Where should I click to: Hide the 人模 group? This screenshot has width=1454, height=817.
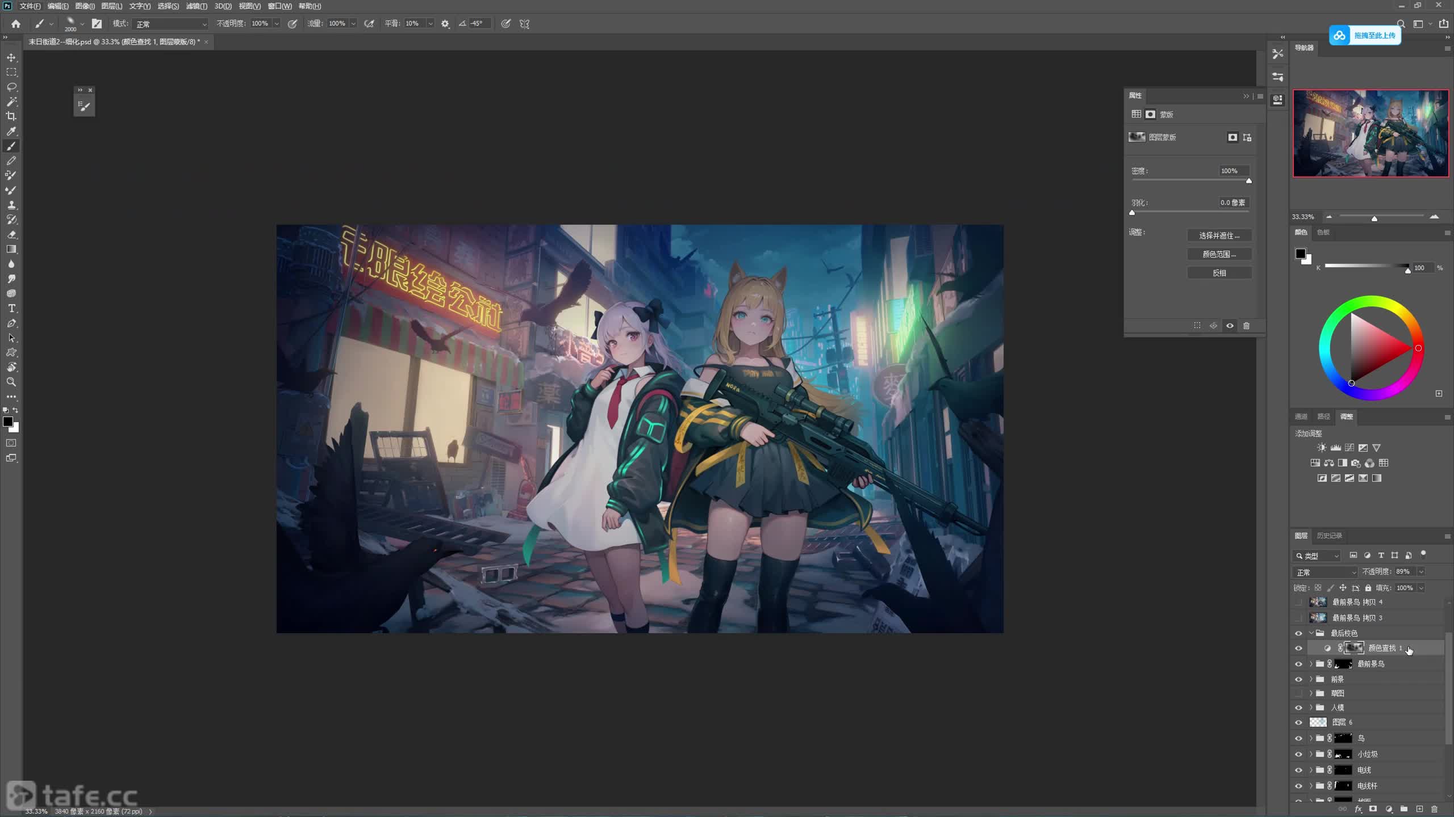click(x=1298, y=707)
